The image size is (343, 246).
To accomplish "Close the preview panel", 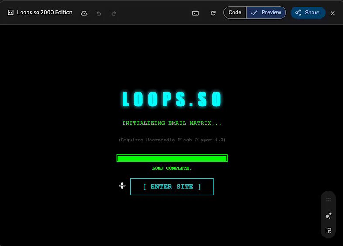I will tap(333, 14).
